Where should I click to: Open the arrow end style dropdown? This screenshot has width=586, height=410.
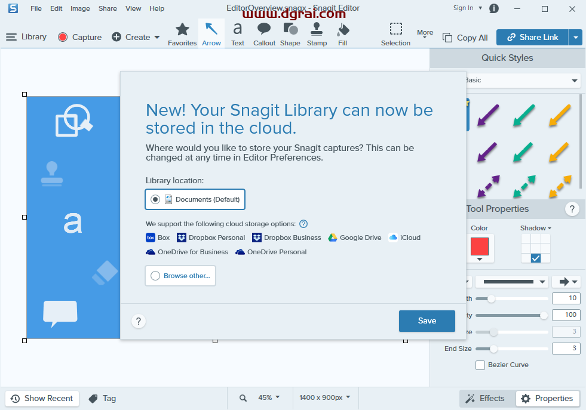point(566,282)
